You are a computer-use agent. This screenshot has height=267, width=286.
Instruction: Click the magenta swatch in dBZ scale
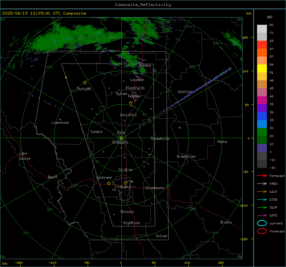(262, 100)
